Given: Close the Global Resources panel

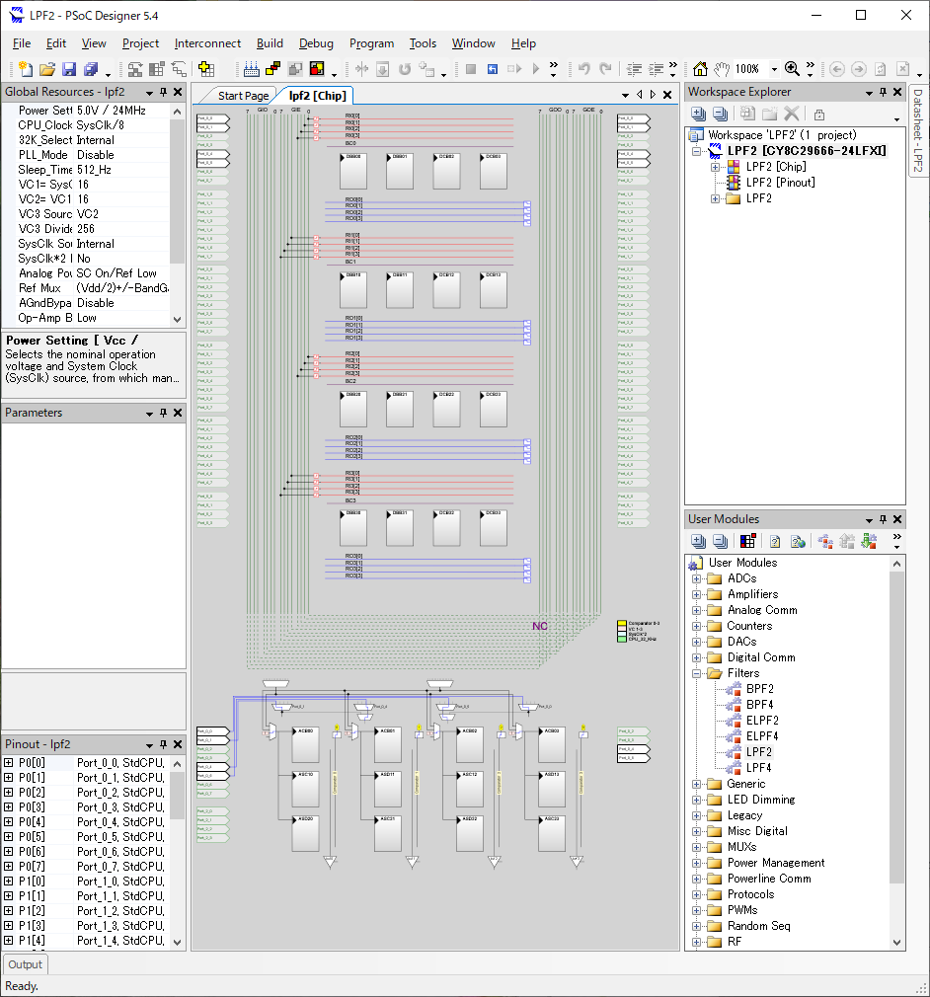Looking at the screenshot, I should (x=178, y=92).
